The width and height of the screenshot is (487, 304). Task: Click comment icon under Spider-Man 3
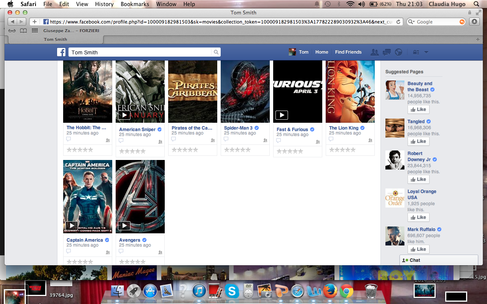click(x=226, y=139)
